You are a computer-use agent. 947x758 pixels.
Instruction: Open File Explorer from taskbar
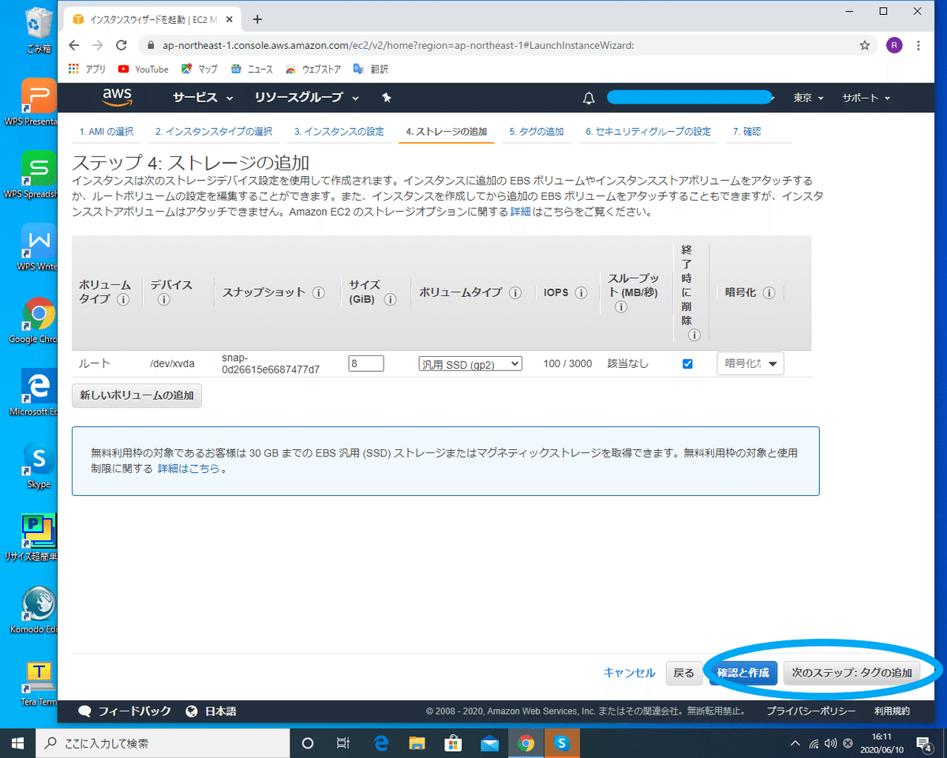click(417, 743)
